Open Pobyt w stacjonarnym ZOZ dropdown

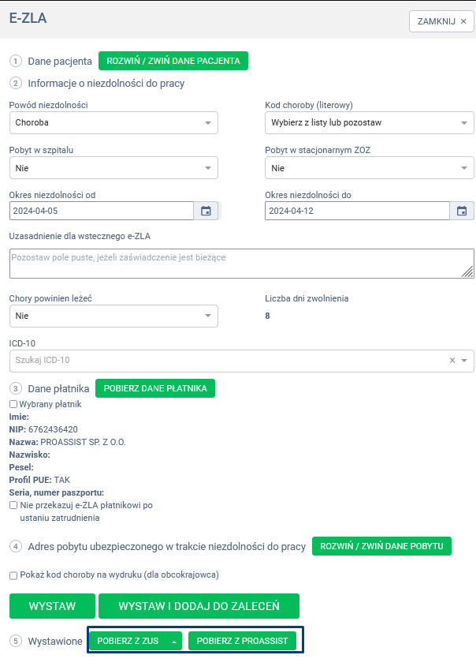click(x=369, y=168)
